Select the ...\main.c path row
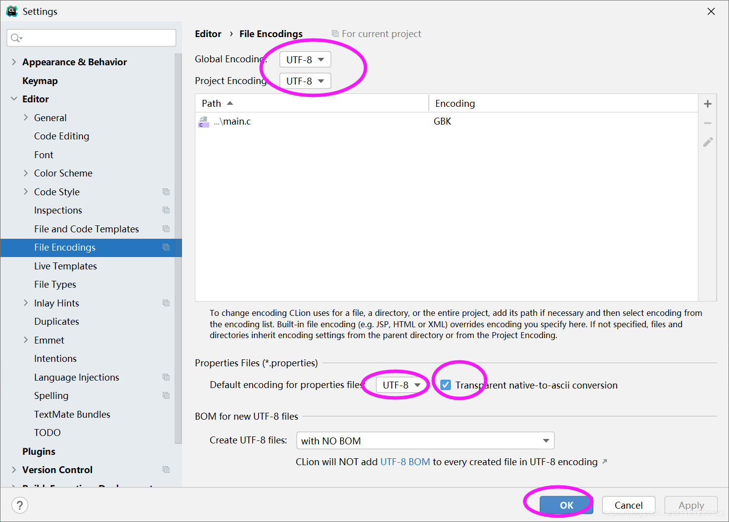Screen dimensions: 729x522 pyautogui.click(x=447, y=122)
